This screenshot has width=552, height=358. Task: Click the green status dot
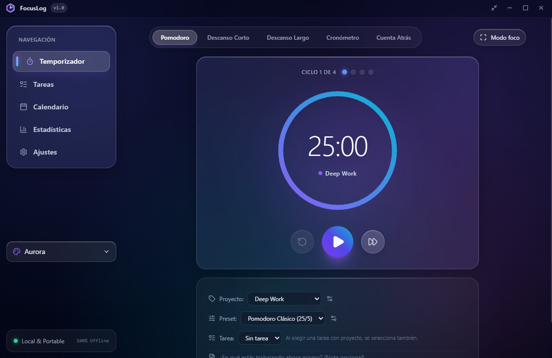coord(16,341)
